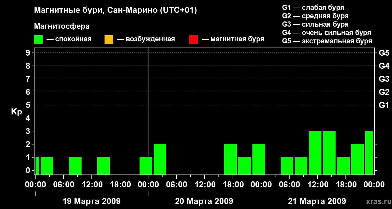Click the '21 Марта 2009' date label
The image size is (392, 209).
click(x=317, y=201)
